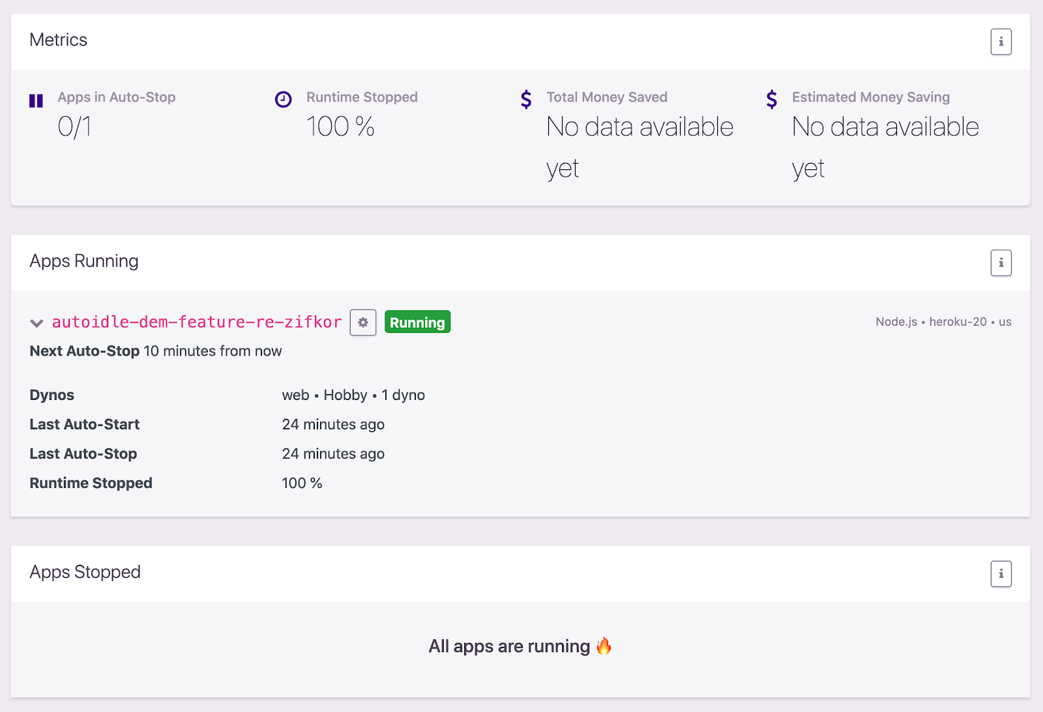This screenshot has height=712, width=1043.
Task: Click the Node.js heroku-20 us stack label
Action: [x=943, y=322]
